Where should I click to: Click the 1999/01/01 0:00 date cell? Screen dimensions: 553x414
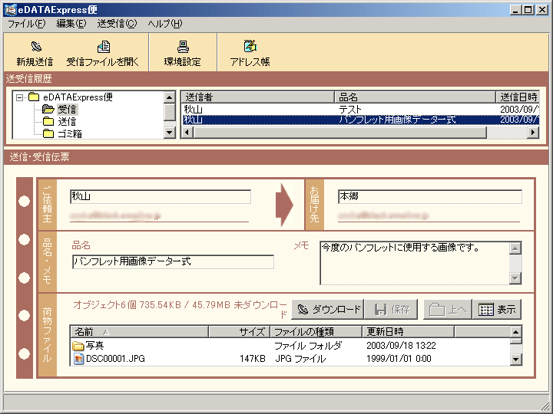tap(399, 359)
